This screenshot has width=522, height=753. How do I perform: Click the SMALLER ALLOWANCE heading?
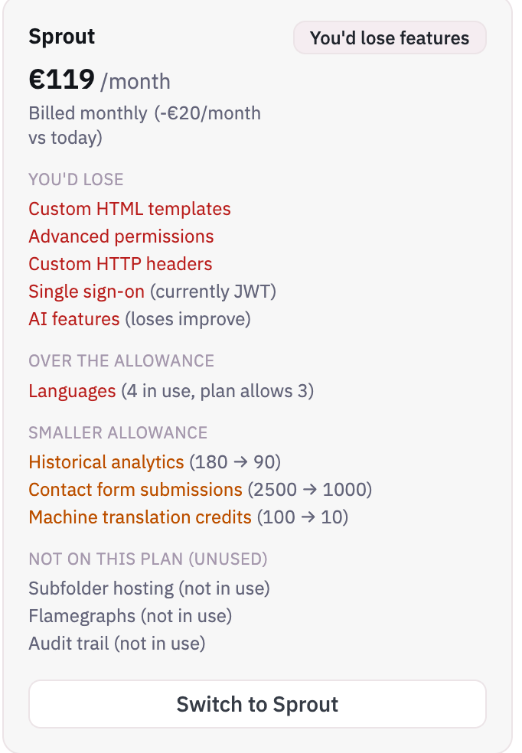point(118,432)
